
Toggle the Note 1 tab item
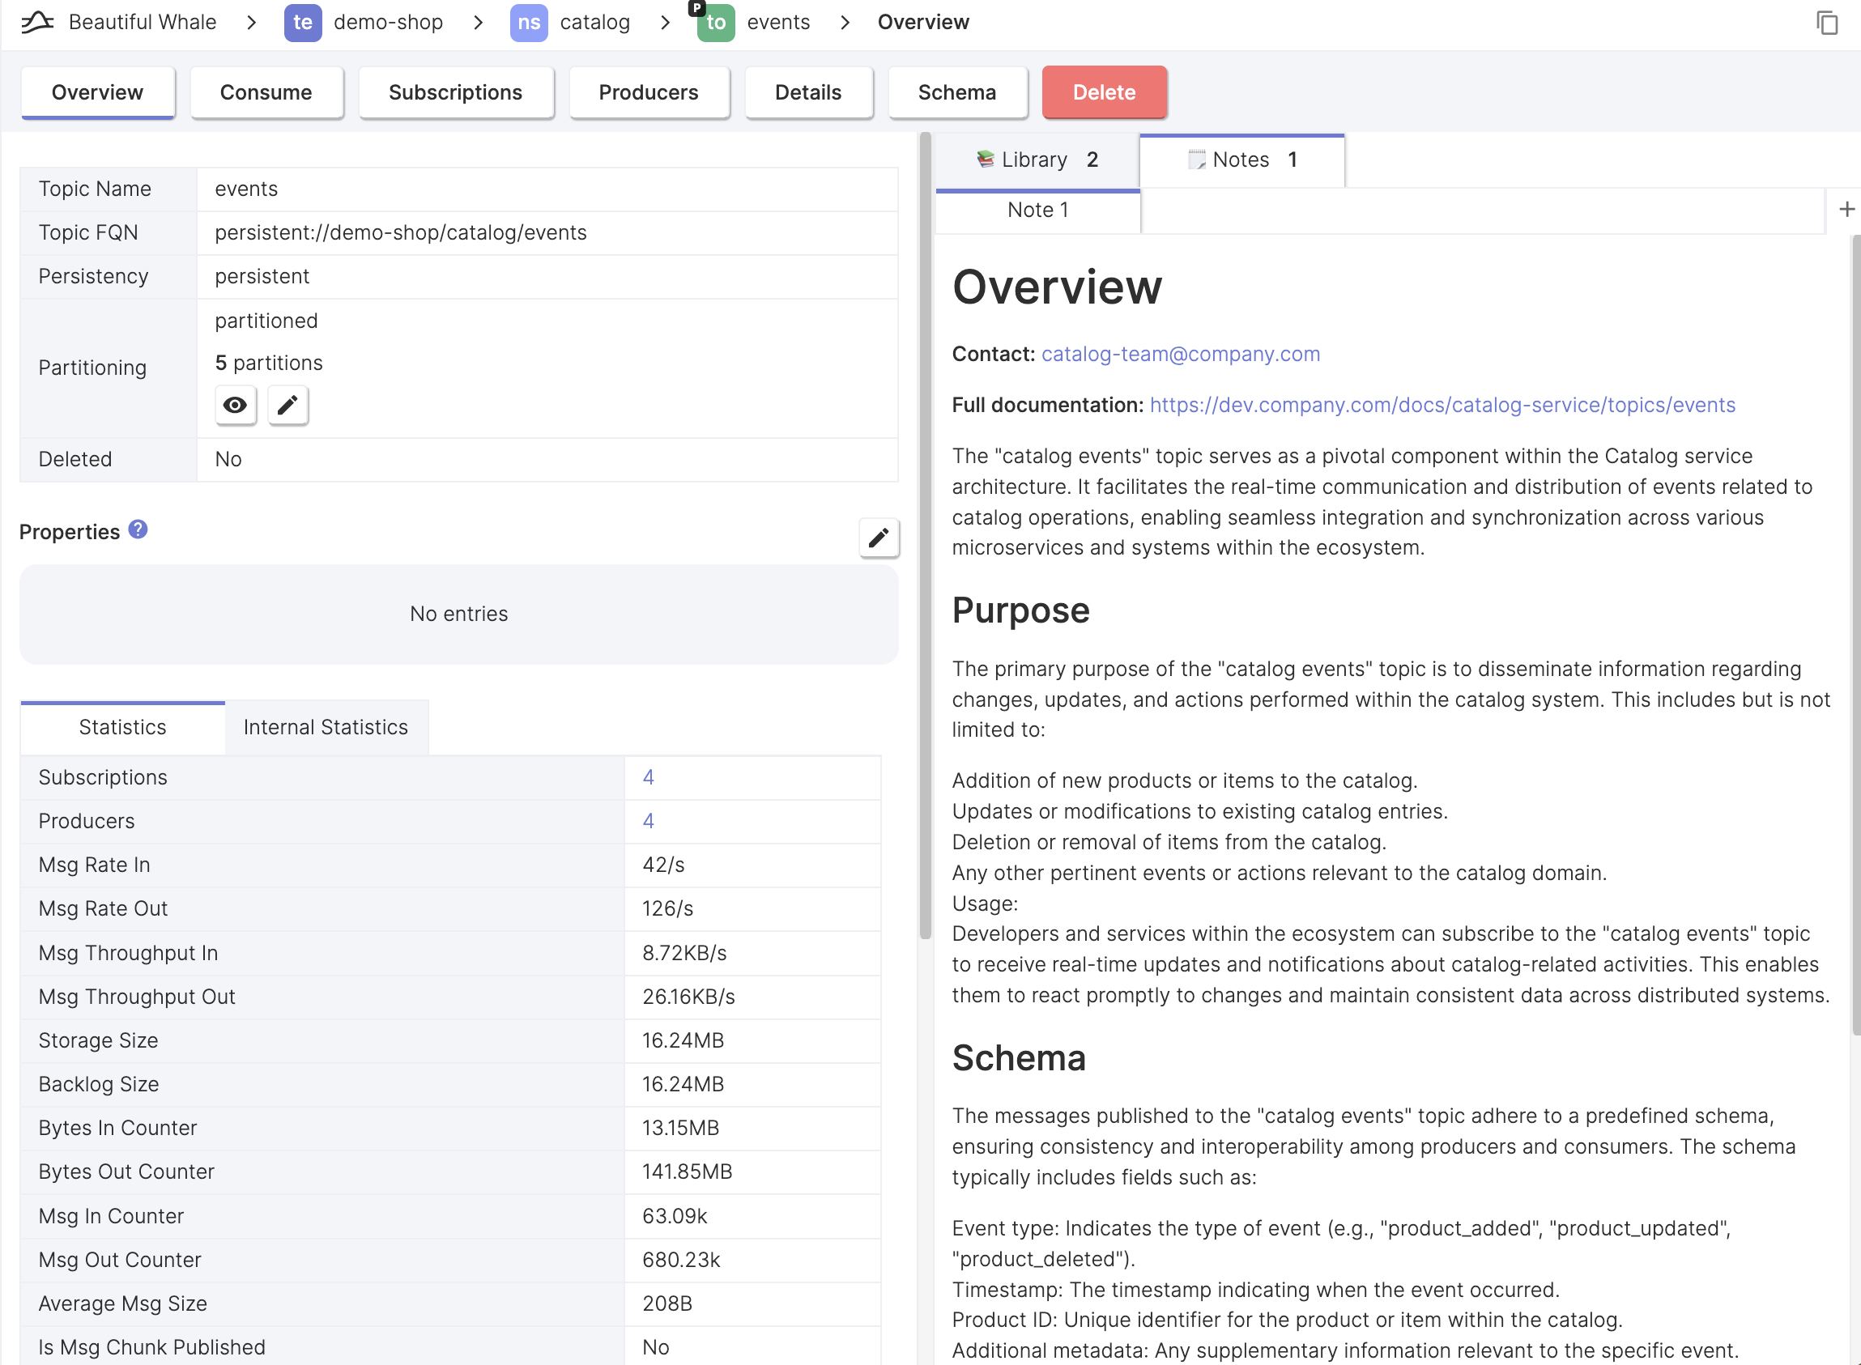pos(1037,208)
